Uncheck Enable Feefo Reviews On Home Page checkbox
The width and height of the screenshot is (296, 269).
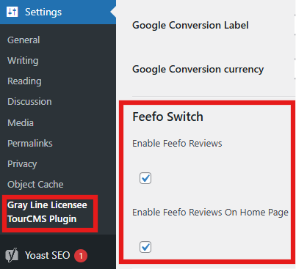coord(145,247)
